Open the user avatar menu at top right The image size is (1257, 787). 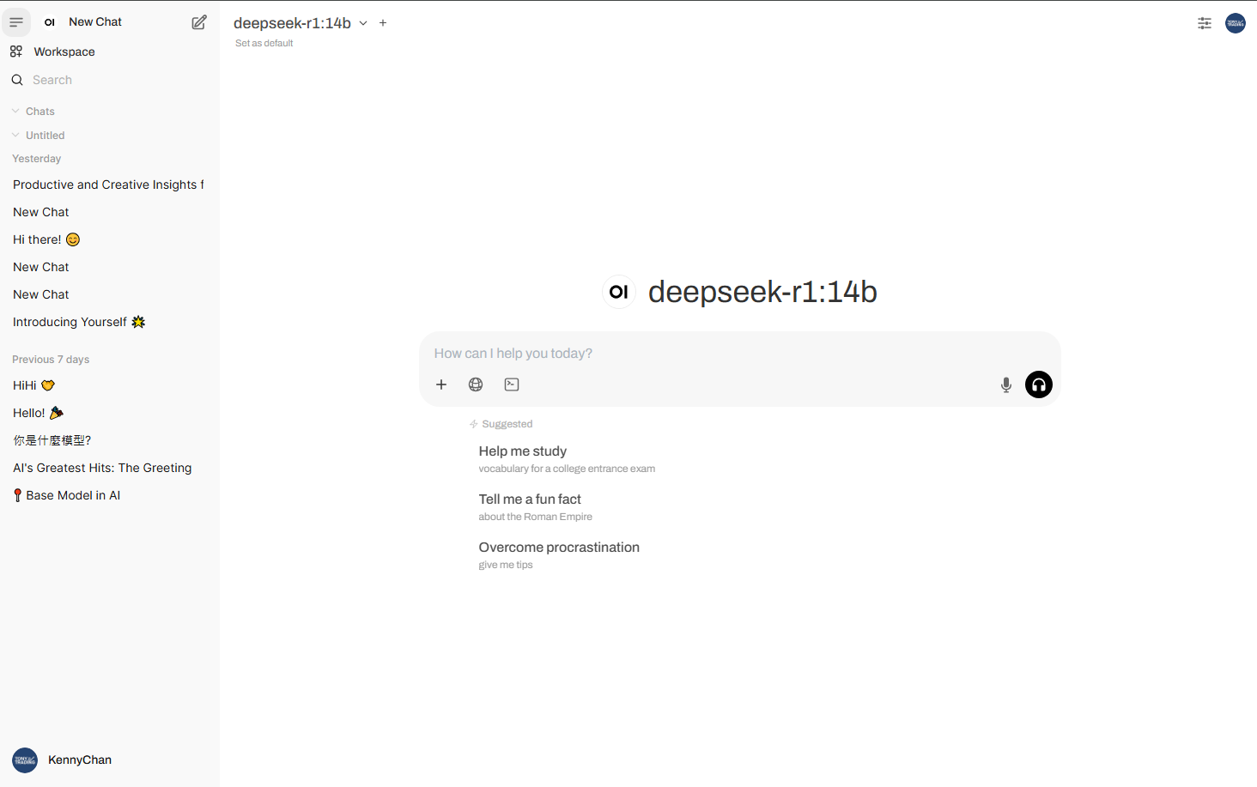[x=1236, y=23]
